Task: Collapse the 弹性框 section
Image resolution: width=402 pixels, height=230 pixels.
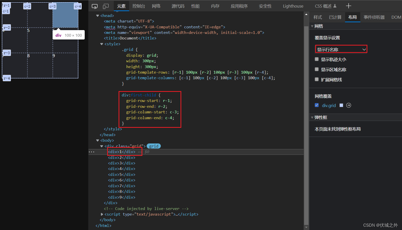Action: click(x=312, y=117)
